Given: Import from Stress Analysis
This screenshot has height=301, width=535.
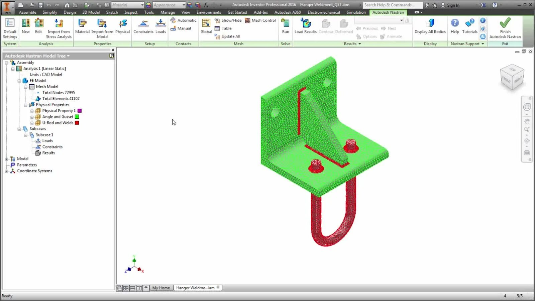Looking at the screenshot, I should [59, 28].
